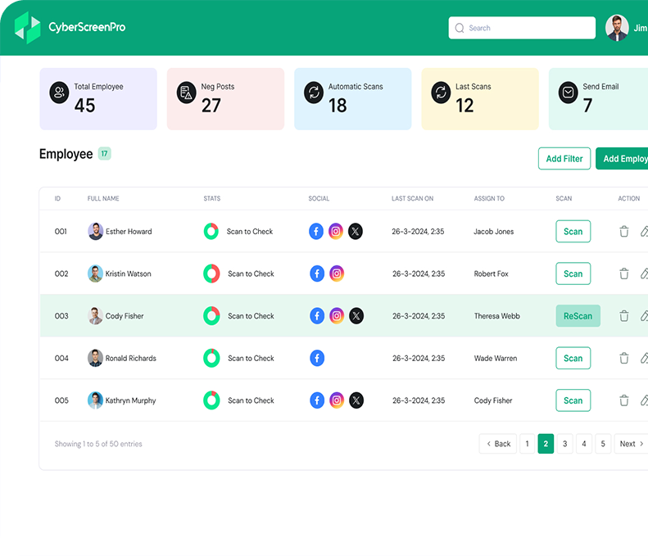
Task: Click the Send Email envelope icon
Action: click(x=568, y=93)
